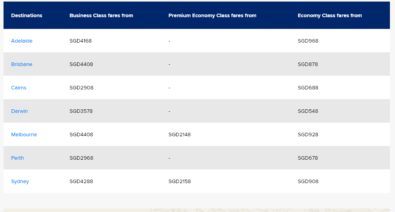
Task: Click Adelaide's Business Class fare SGD4168
Action: (81, 41)
